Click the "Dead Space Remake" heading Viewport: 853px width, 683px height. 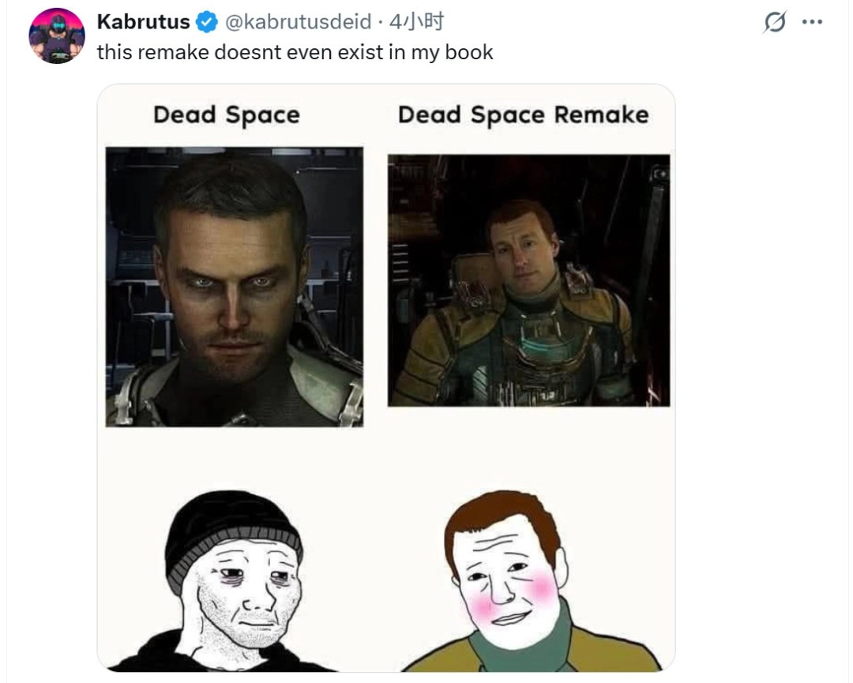523,115
